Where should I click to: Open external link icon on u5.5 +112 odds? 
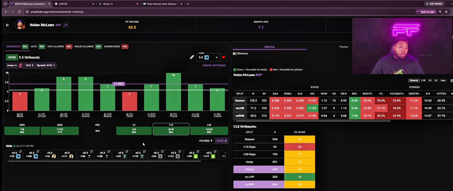tap(180, 152)
